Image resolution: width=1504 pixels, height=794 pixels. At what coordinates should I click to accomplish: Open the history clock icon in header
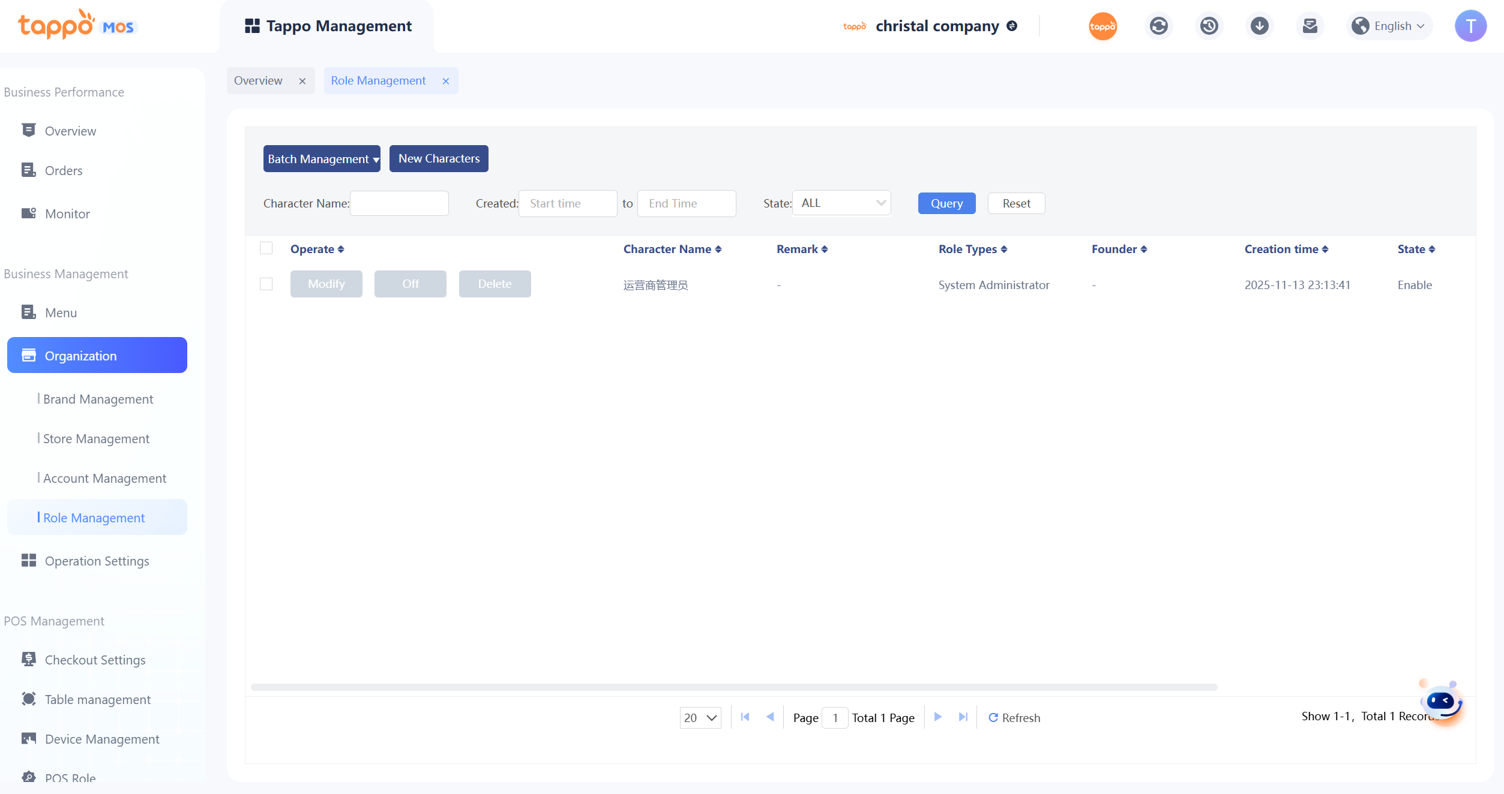[1209, 26]
